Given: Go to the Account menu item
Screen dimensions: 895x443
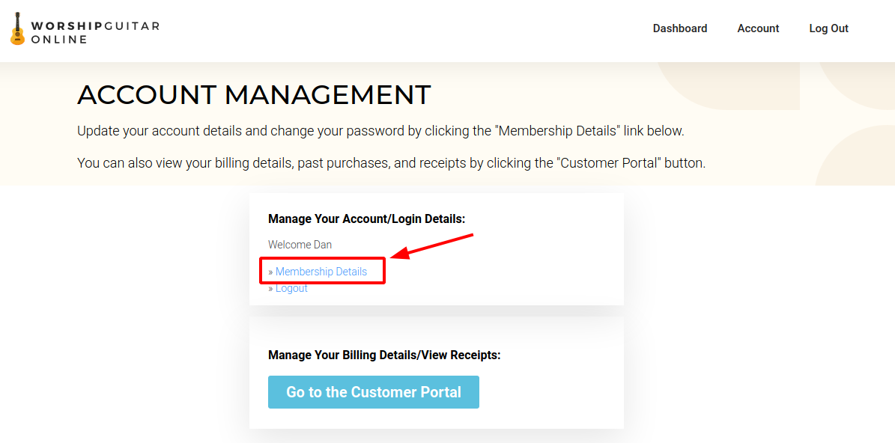Looking at the screenshot, I should click(x=758, y=28).
